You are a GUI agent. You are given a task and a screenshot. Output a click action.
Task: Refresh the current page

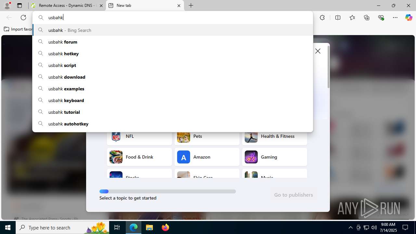[x=23, y=18]
